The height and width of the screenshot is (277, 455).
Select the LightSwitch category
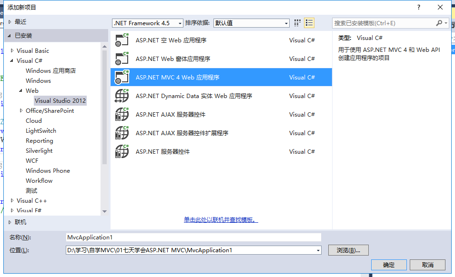tap(40, 131)
